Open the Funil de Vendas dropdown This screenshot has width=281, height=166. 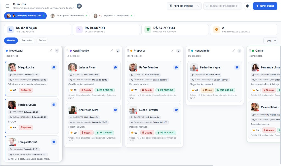coord(184,6)
